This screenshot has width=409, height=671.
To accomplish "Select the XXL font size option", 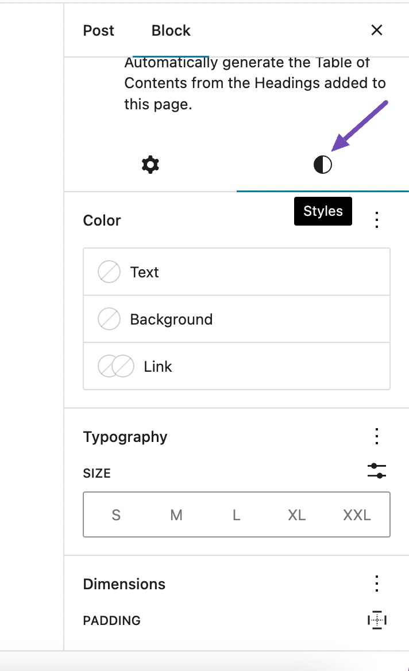I will click(357, 514).
